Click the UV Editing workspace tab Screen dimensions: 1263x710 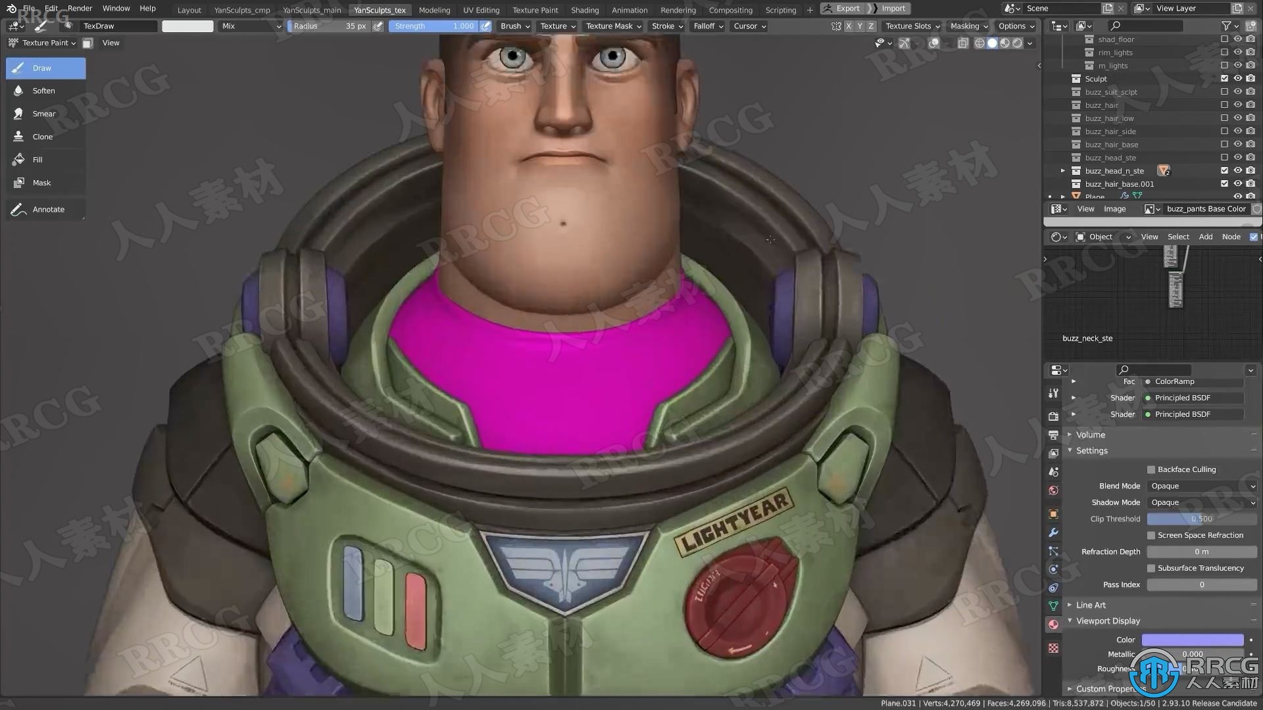coord(482,9)
